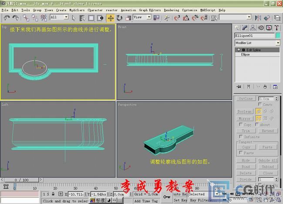
Task: Toggle 3D Snaps button
Action: point(177,18)
